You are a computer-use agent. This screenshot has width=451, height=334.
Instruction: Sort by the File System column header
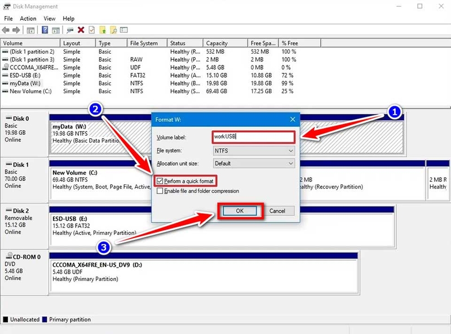tap(147, 43)
